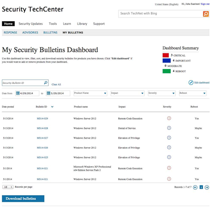Screen dimensions: 212x208
Task: Click the Clear All link
Action: [56, 85]
